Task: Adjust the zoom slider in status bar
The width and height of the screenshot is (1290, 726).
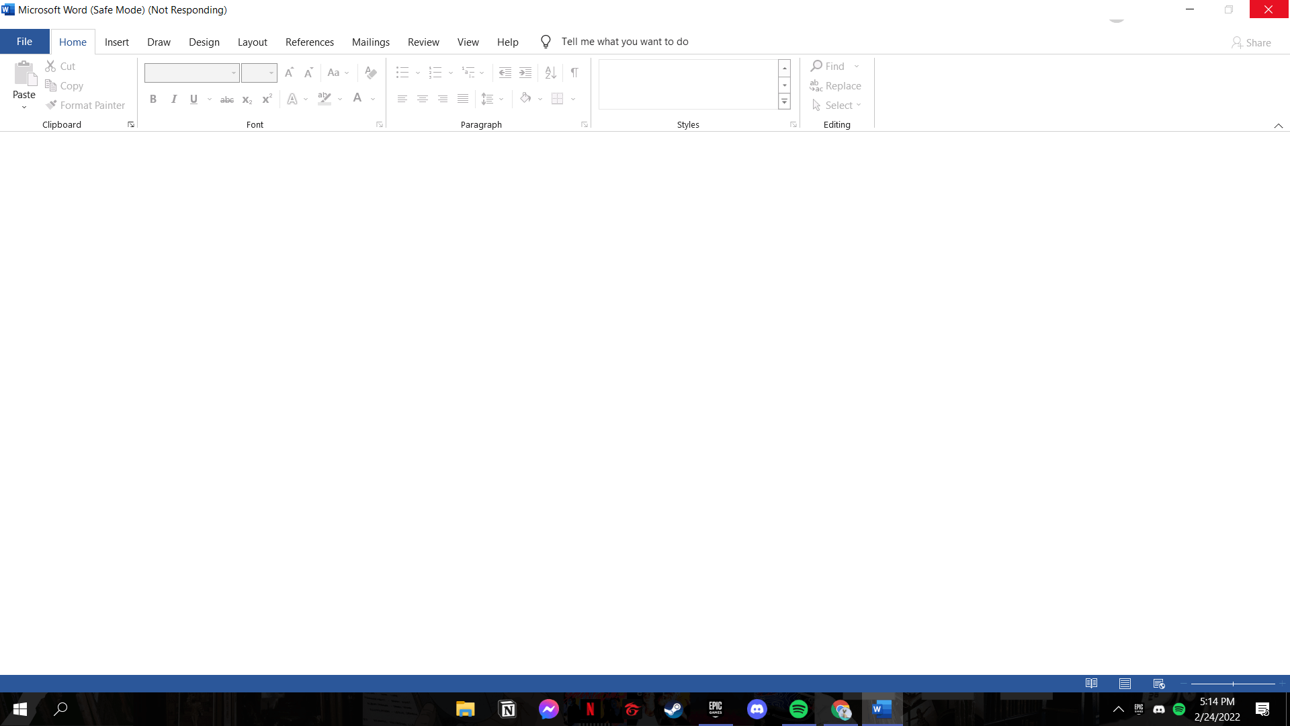Action: (x=1233, y=684)
